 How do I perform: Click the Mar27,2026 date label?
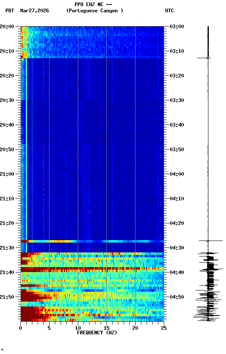[x=34, y=11]
